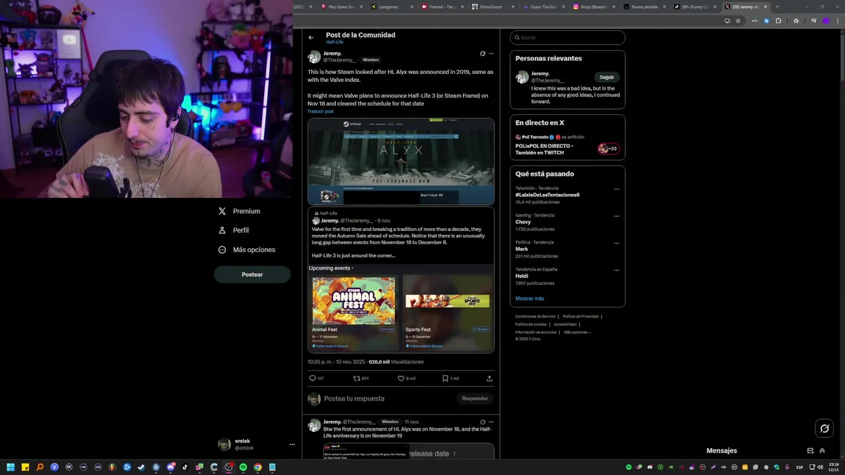Open more options for Heidi trend
845x475 pixels.
coord(617,270)
